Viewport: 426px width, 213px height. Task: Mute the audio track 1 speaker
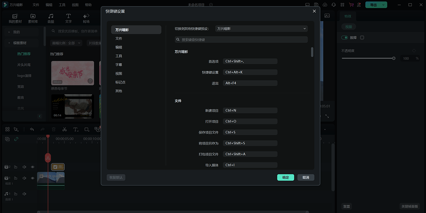point(24,194)
